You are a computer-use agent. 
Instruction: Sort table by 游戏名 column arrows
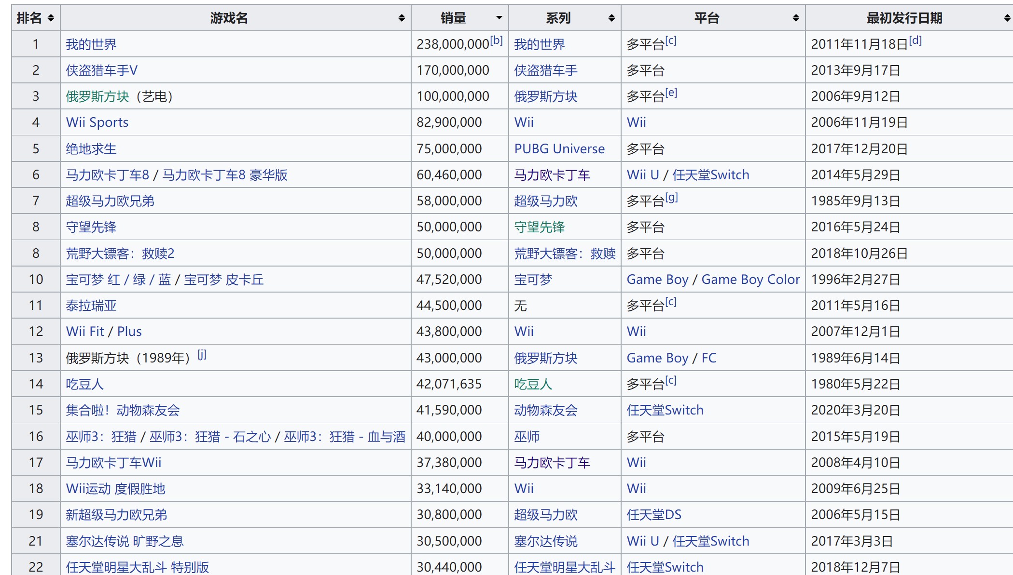point(401,18)
